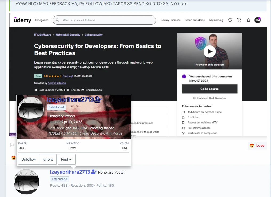Open Andrii Piatakha instructor link
This screenshot has height=197, width=271.
click(x=57, y=83)
